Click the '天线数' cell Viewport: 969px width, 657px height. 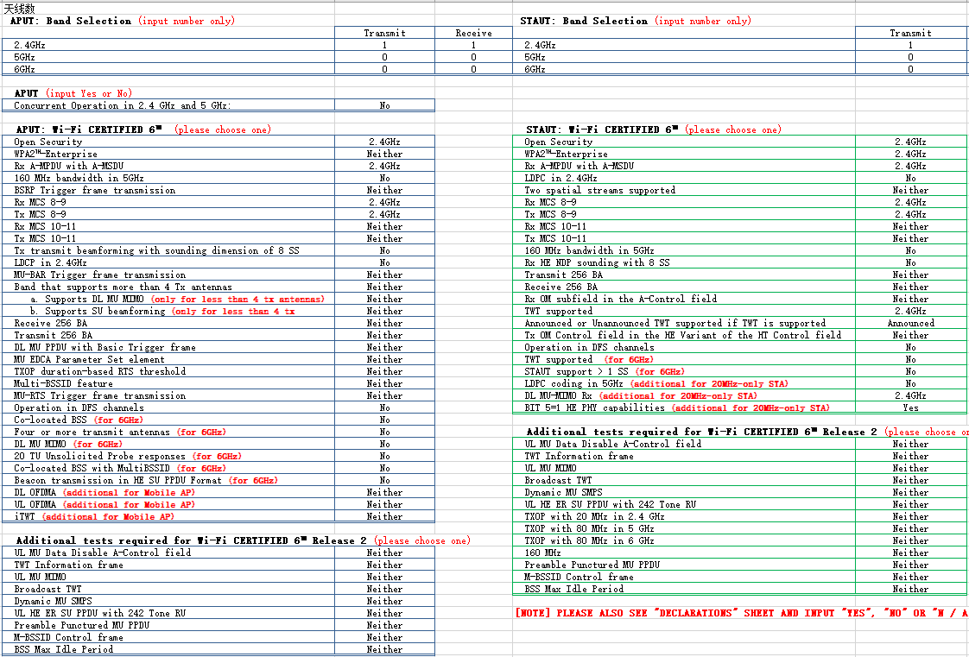(19, 9)
